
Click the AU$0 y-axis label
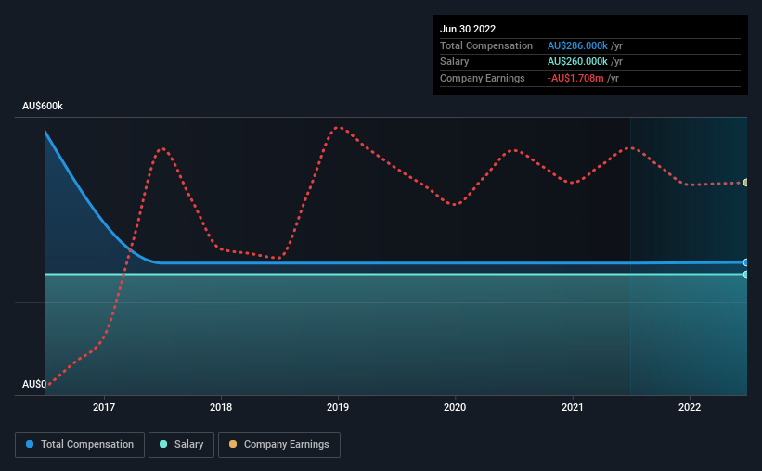34,384
